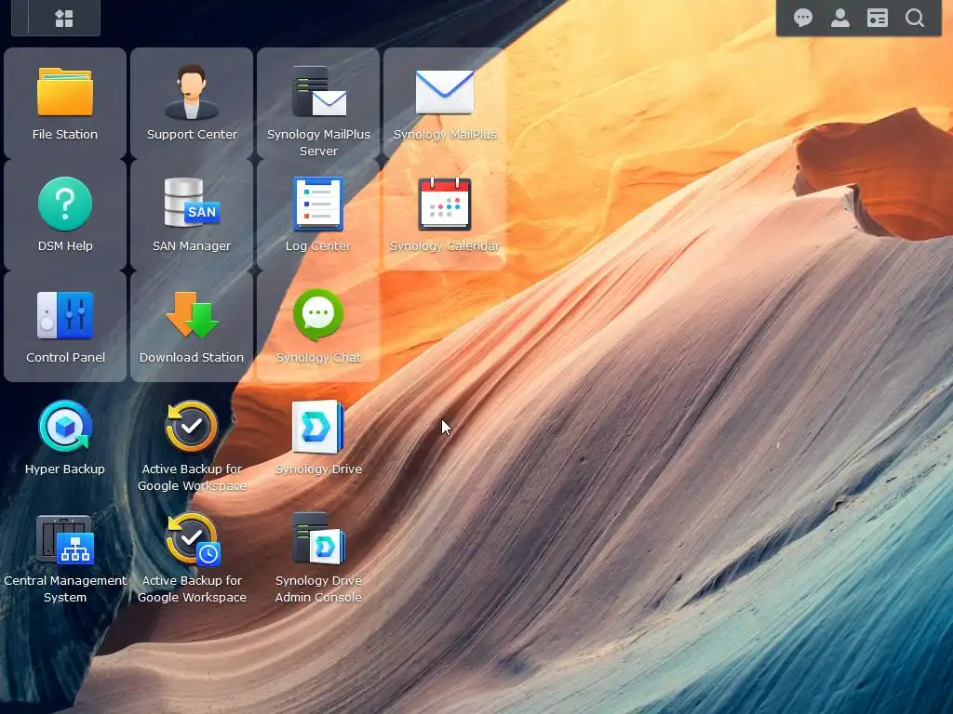
Task: Open Active Backup icon without clock badge
Action: click(192, 426)
